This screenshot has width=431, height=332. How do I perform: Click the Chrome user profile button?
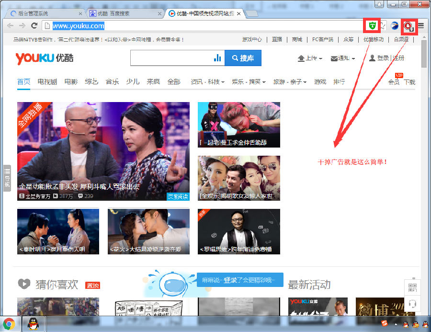pyautogui.click(x=379, y=4)
